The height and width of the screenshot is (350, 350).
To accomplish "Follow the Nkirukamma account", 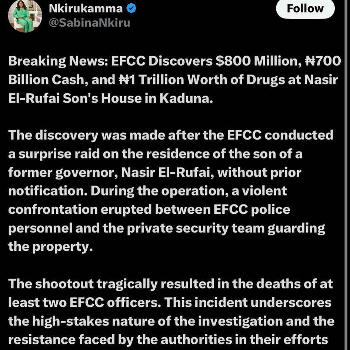I will [305, 9].
